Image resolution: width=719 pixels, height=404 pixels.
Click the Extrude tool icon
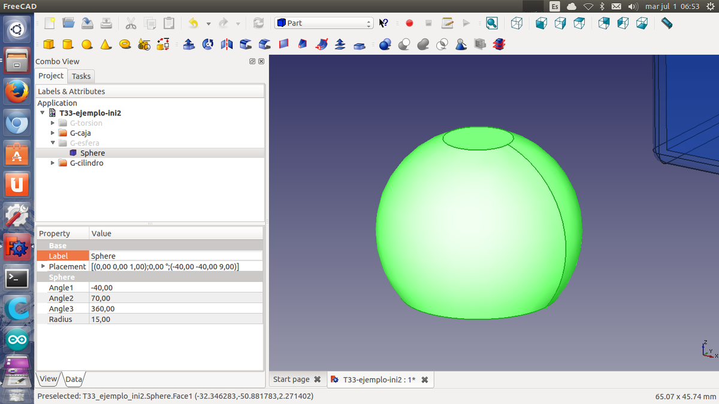tap(189, 44)
